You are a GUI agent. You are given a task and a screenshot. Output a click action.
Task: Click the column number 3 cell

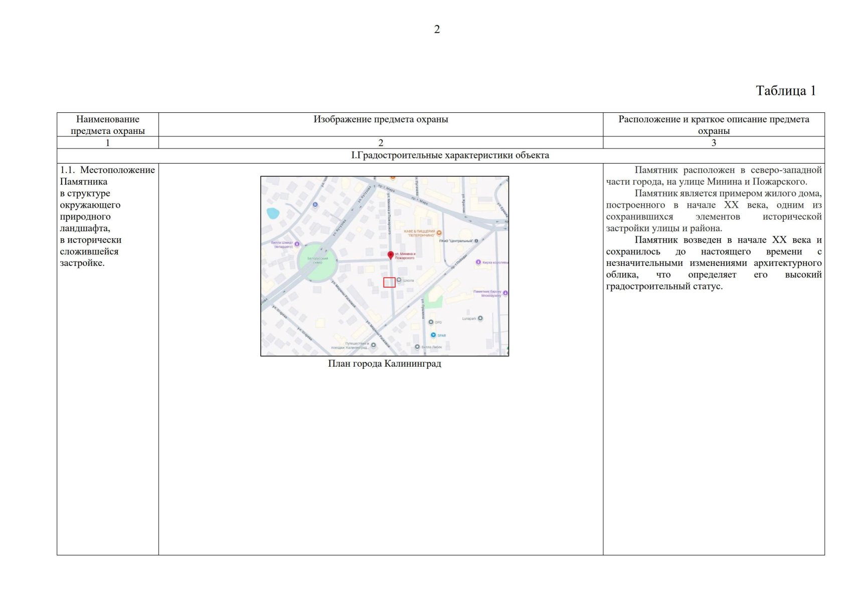click(x=714, y=142)
